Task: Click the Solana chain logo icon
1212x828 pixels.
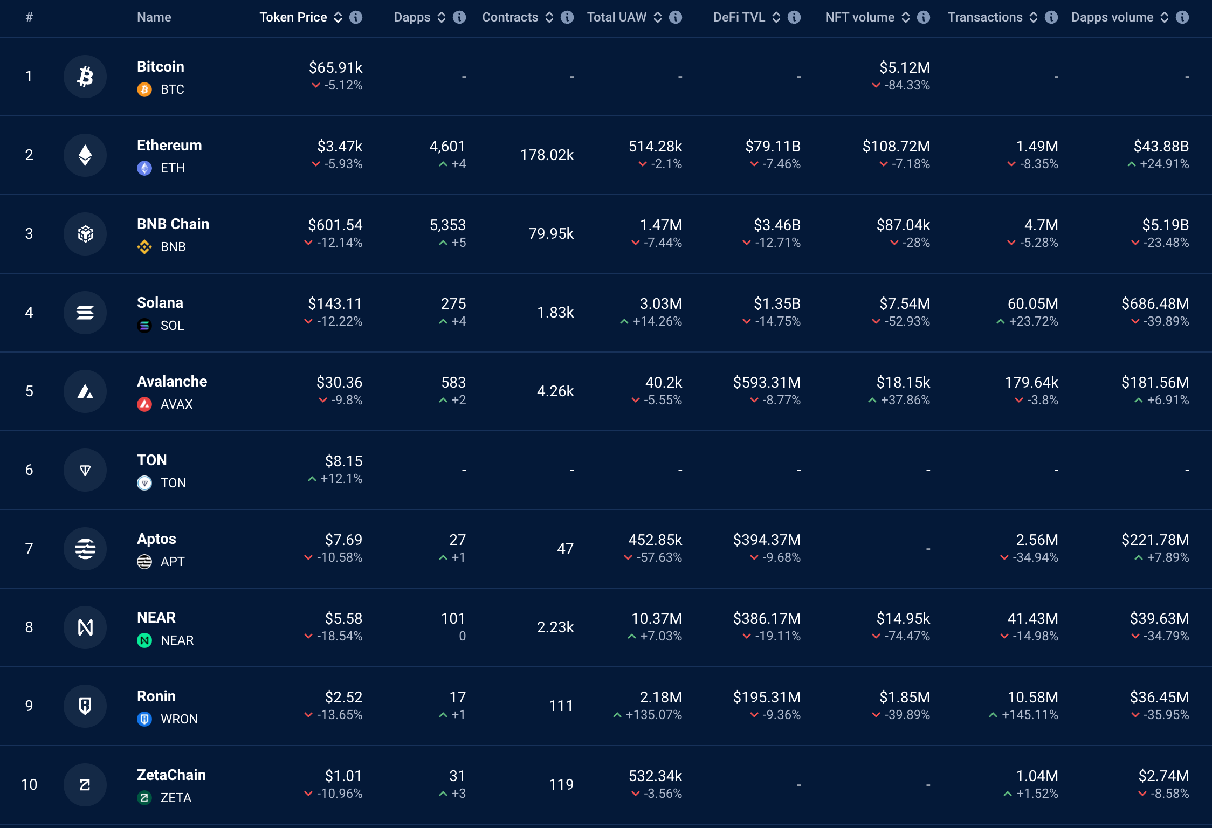Action: (85, 313)
